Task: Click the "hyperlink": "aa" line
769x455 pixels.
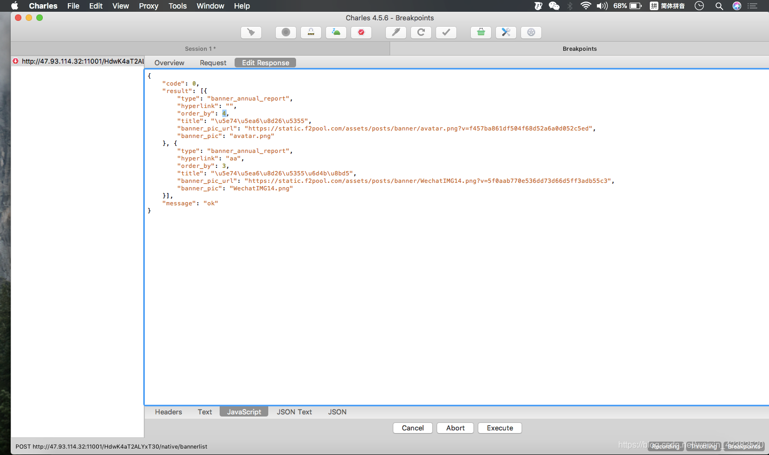Action: 211,158
